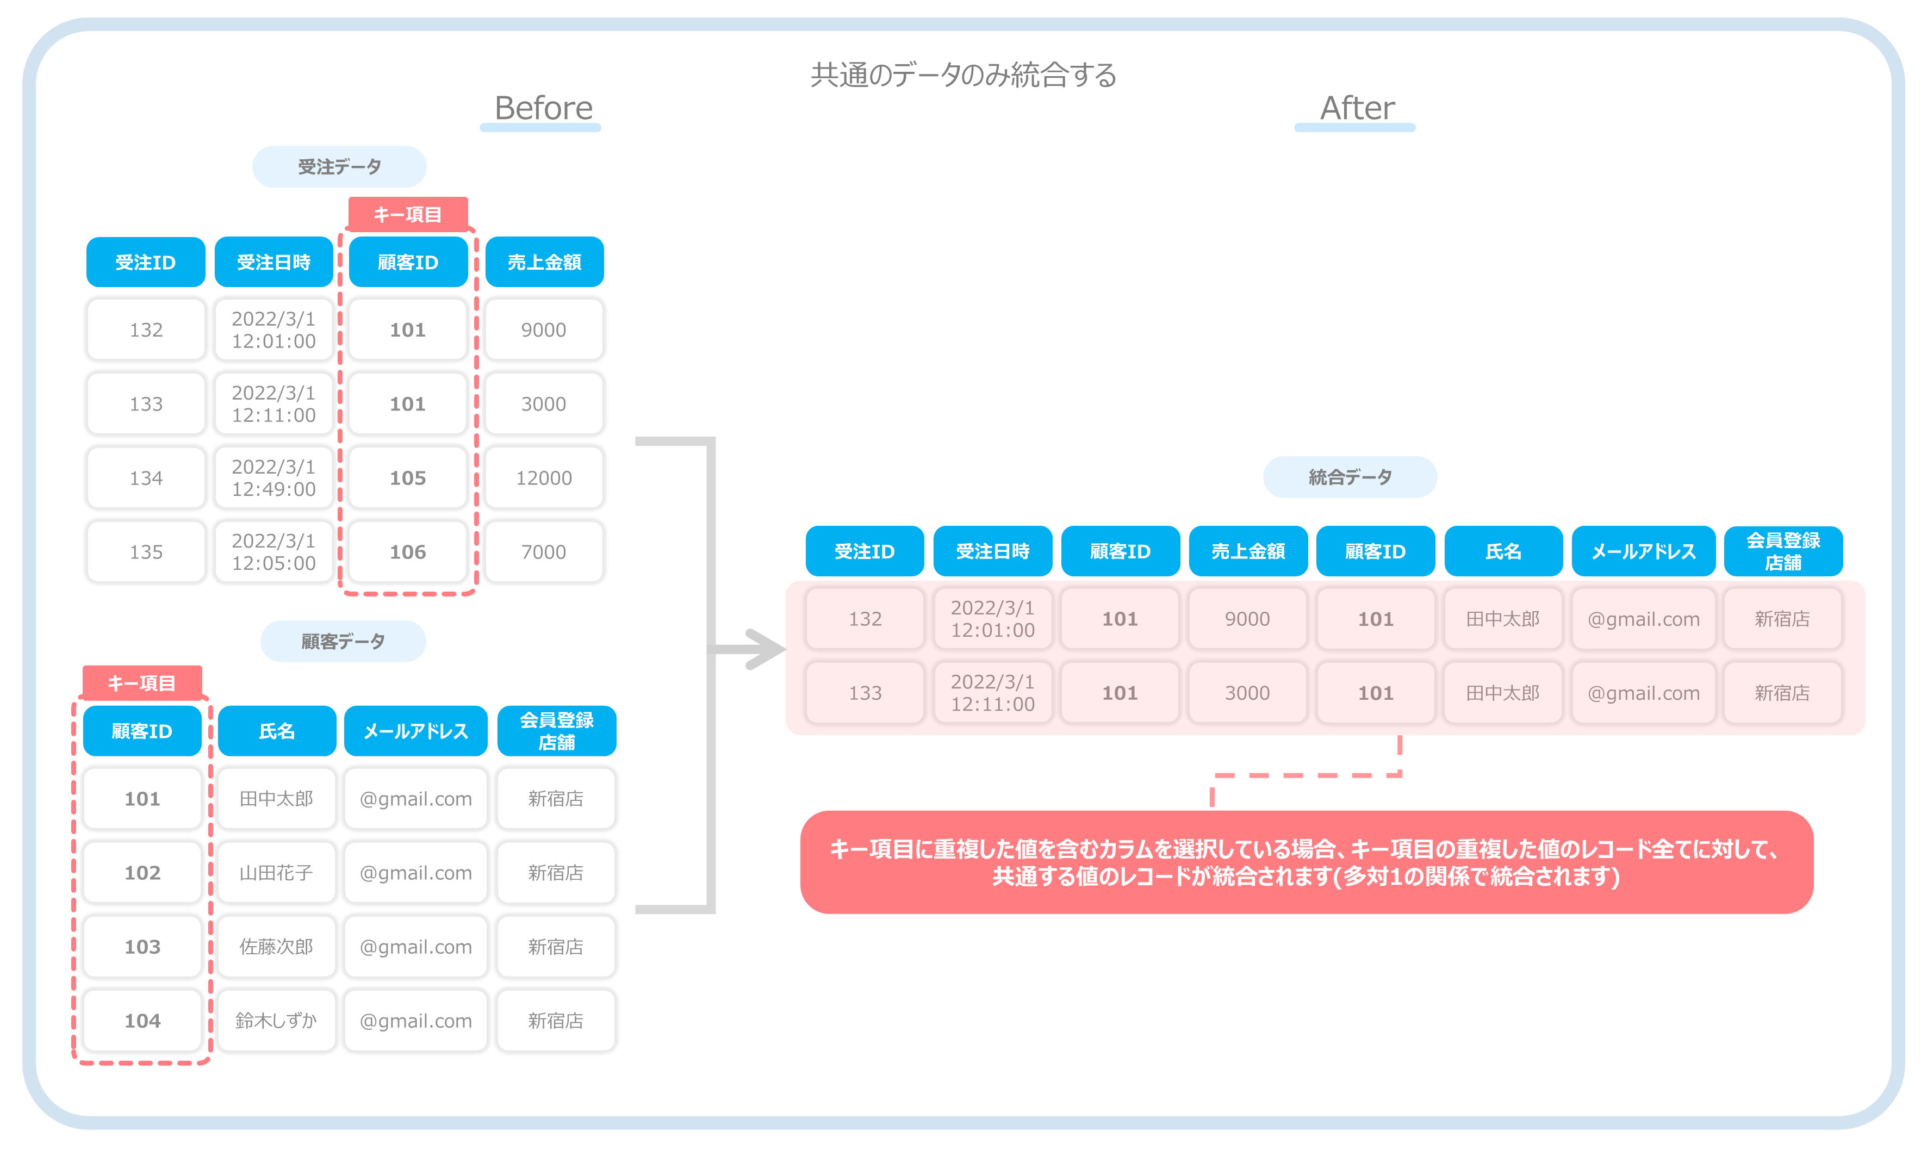Screen dimensions: 1927x1156
Task: Click the name 佐藤次郎
Action: (277, 947)
